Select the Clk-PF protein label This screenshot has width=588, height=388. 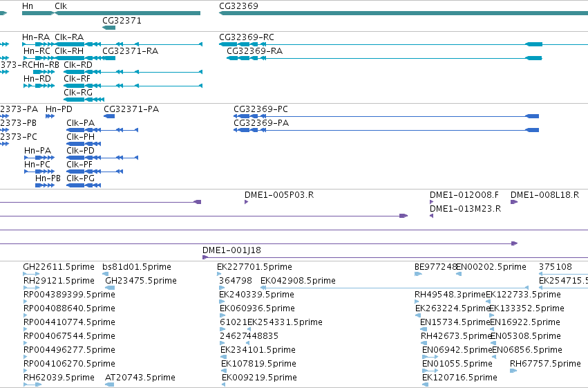[79, 165]
